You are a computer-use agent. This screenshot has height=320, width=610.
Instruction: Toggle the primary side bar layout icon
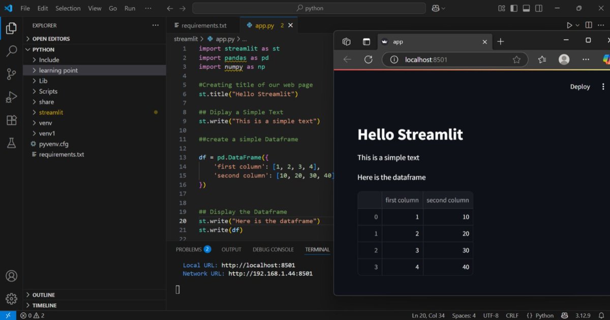point(514,8)
